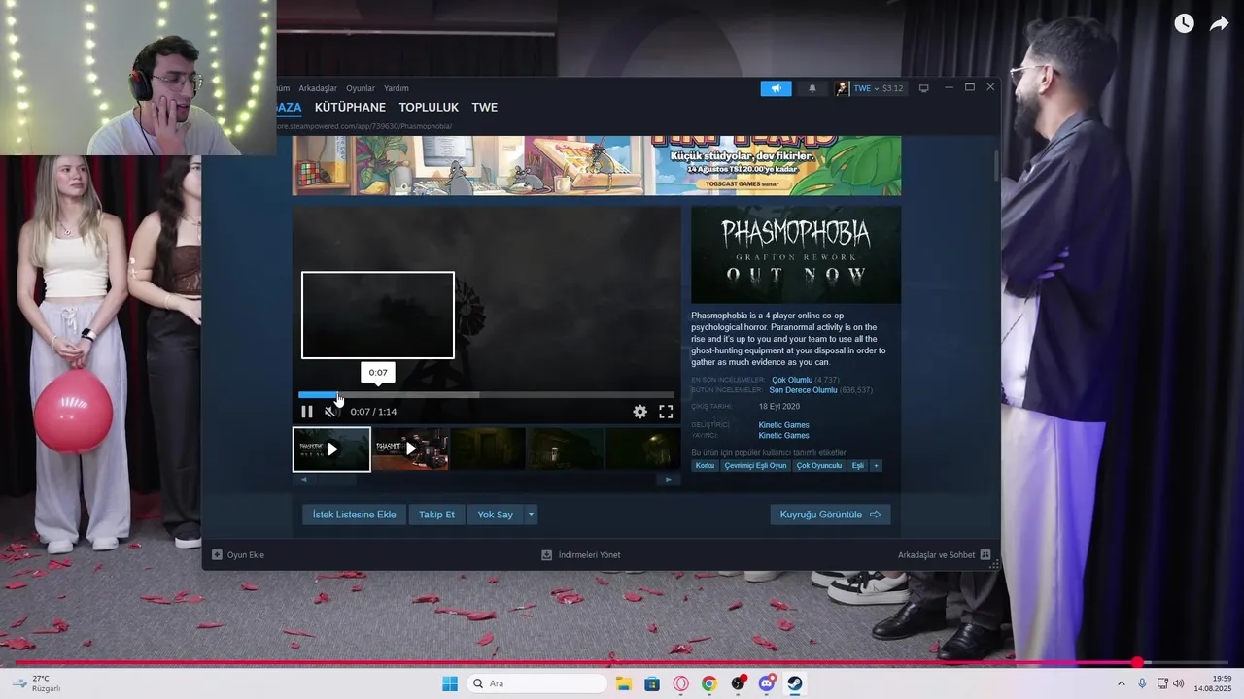Open Google Chrome from the taskbar
The image size is (1244, 699).
pos(709,683)
